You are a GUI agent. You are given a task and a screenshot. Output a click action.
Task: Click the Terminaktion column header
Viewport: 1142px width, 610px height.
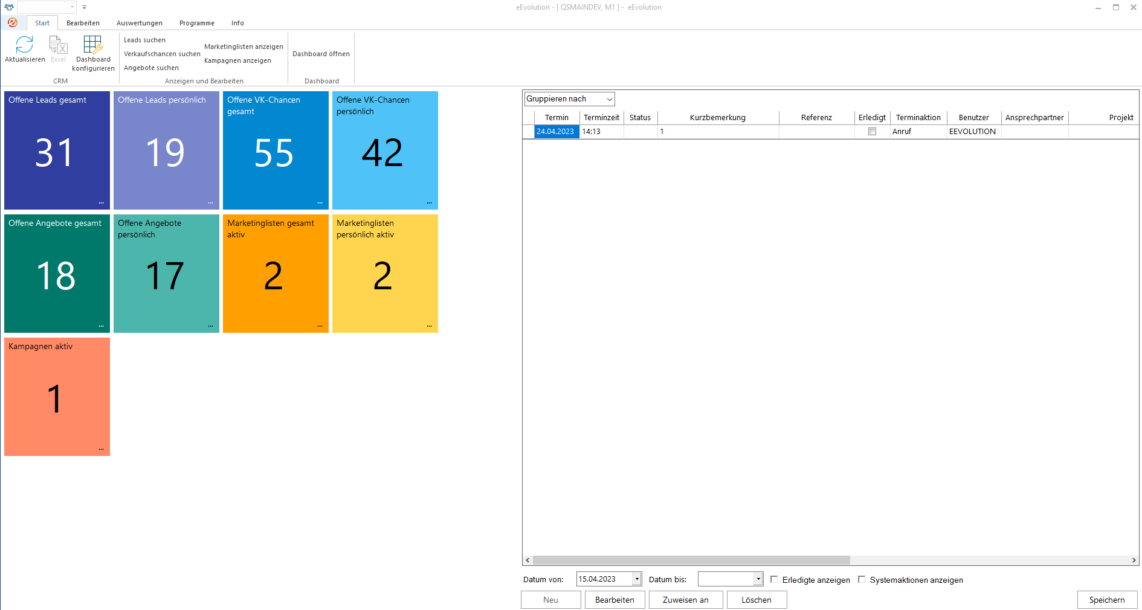pyautogui.click(x=918, y=118)
